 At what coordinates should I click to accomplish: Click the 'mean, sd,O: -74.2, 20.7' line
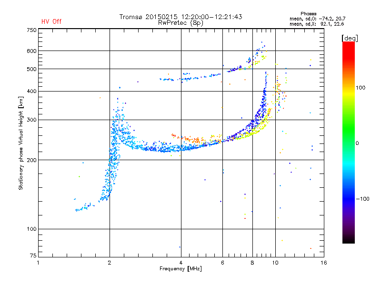coord(317,19)
